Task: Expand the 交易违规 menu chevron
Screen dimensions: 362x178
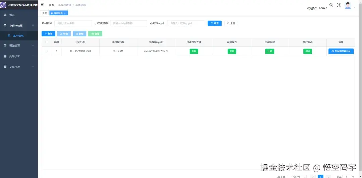Action: pos(33,67)
